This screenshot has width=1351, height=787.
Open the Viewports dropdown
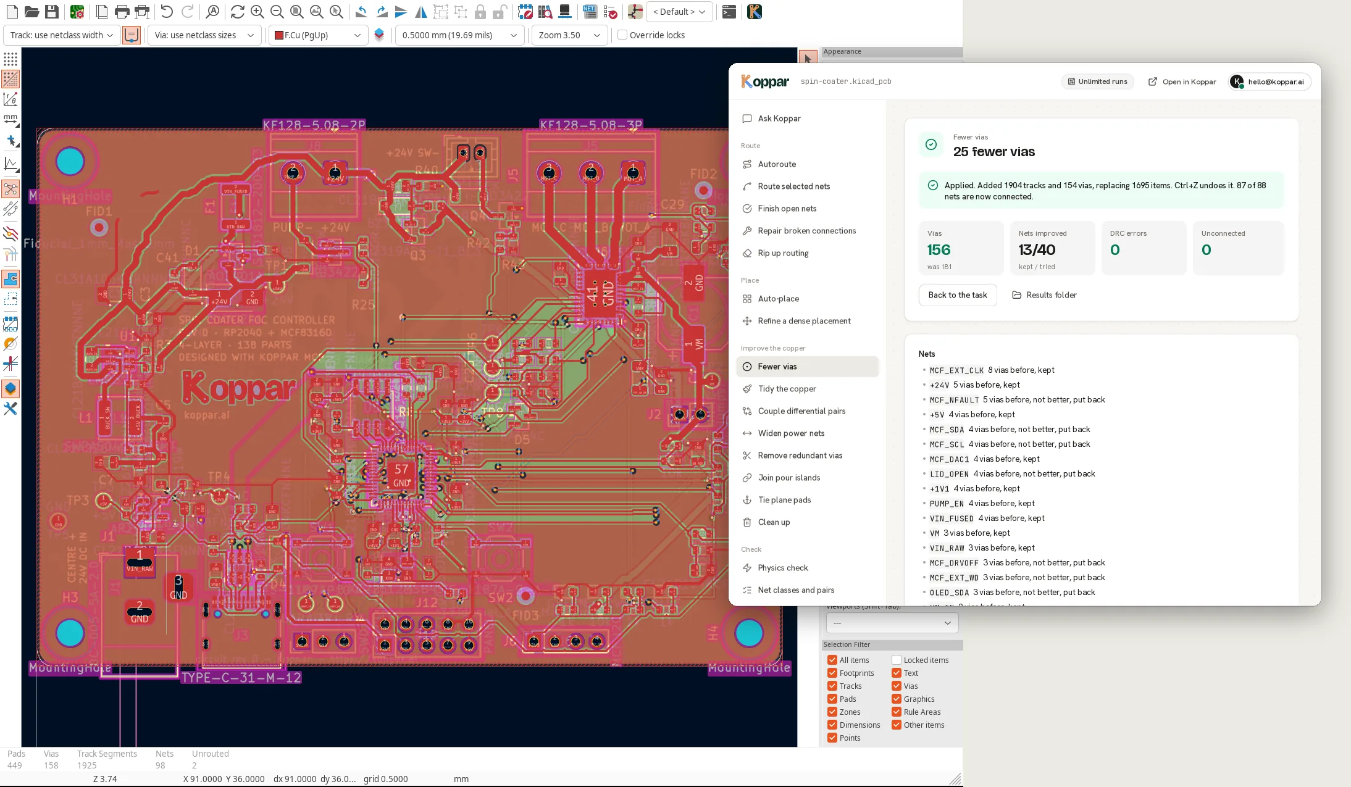[x=892, y=623]
